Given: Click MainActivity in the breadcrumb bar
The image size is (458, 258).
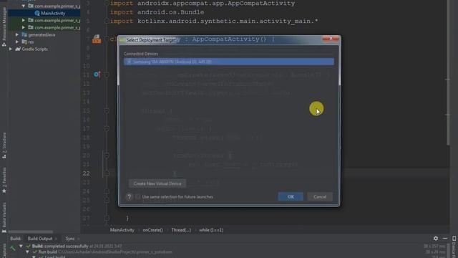Looking at the screenshot, I should (x=122, y=230).
